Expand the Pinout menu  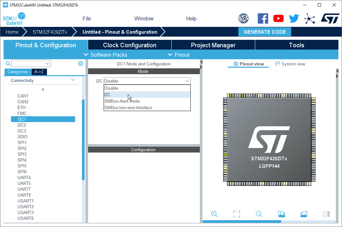(x=179, y=55)
